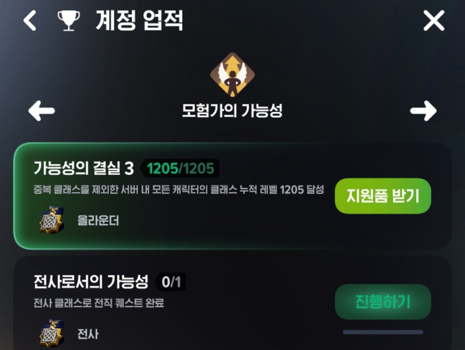
Task: Open the 가능성의 결실 3 achievement card
Action: point(232,196)
